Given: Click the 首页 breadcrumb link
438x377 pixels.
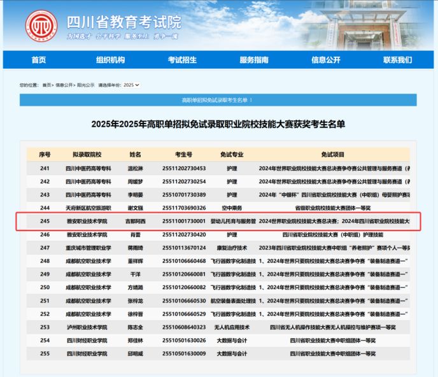Looking at the screenshot, I should (46, 85).
